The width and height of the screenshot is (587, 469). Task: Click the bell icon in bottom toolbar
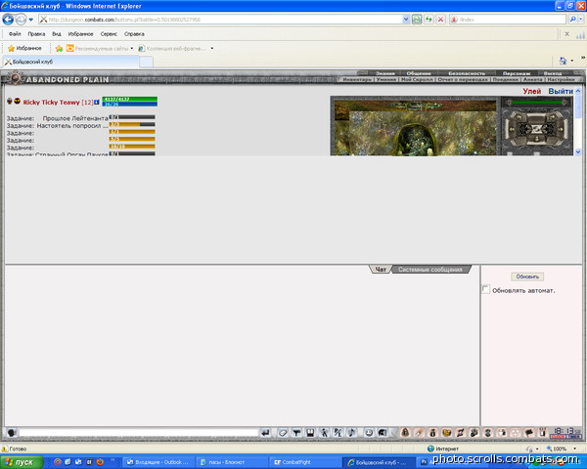(405, 433)
